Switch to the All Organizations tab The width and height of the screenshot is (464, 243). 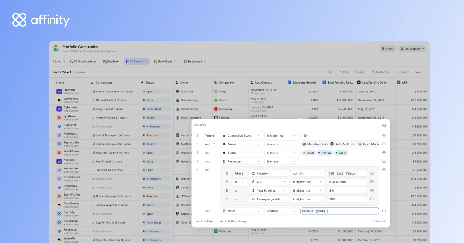point(82,61)
